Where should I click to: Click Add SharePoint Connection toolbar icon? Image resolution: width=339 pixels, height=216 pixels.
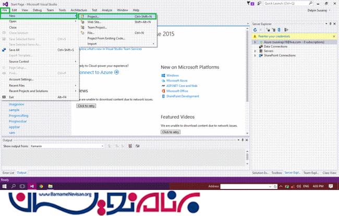[279, 30]
